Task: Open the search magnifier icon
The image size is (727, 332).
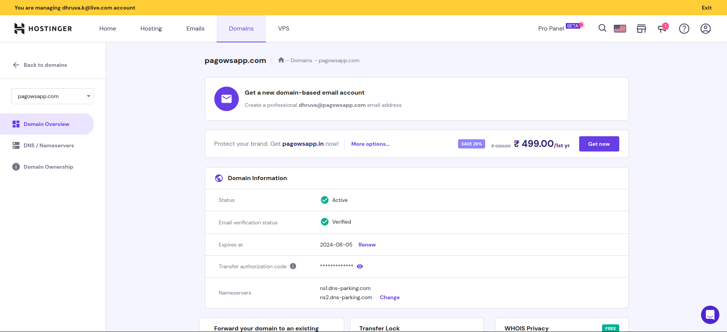Action: [x=602, y=28]
